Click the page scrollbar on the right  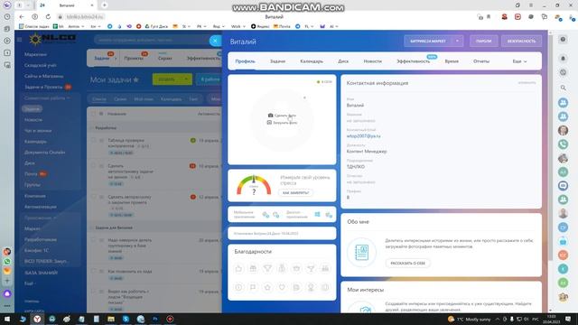pyautogui.click(x=551, y=147)
